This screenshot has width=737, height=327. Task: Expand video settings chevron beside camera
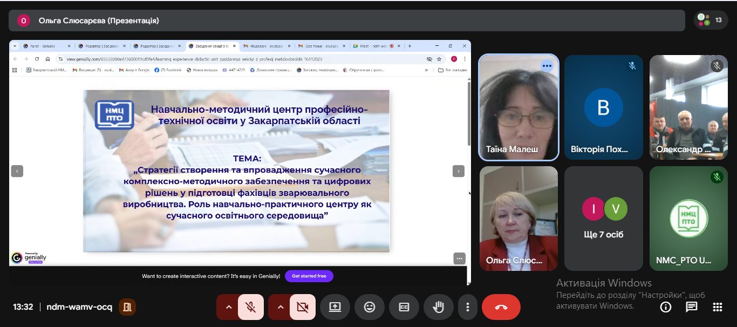coord(280,307)
